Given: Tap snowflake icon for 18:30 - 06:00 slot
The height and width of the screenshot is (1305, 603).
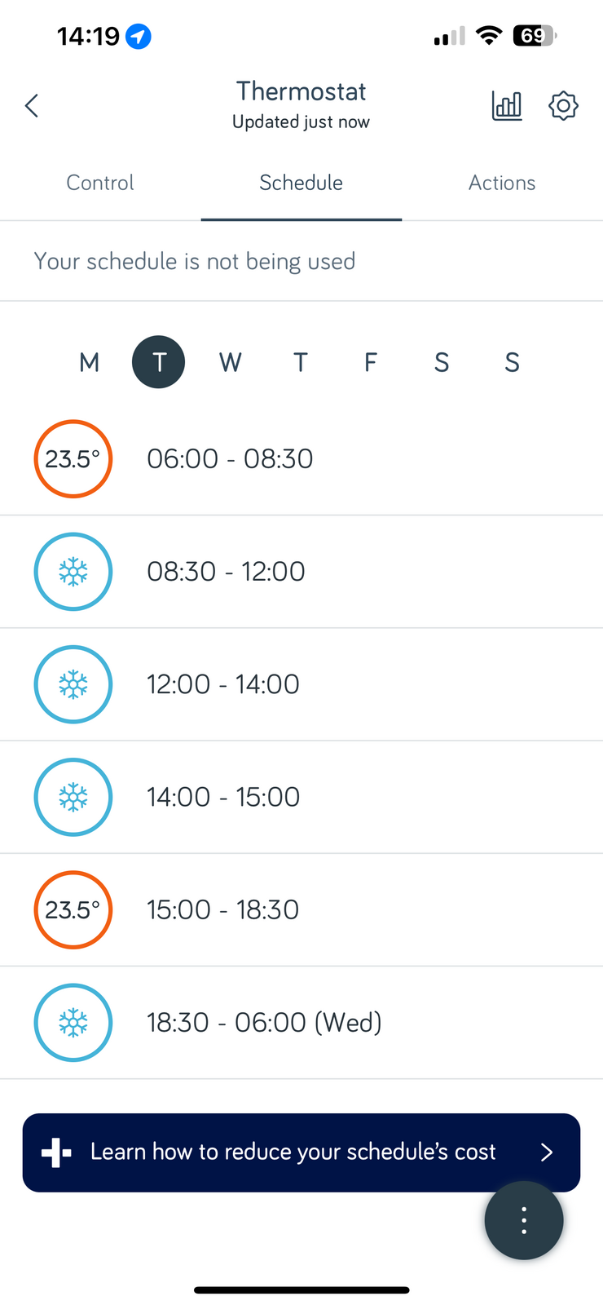Looking at the screenshot, I should click(73, 1023).
